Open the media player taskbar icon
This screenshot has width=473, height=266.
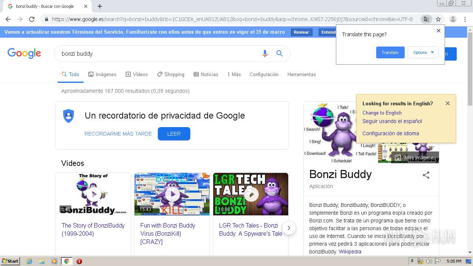point(54,261)
